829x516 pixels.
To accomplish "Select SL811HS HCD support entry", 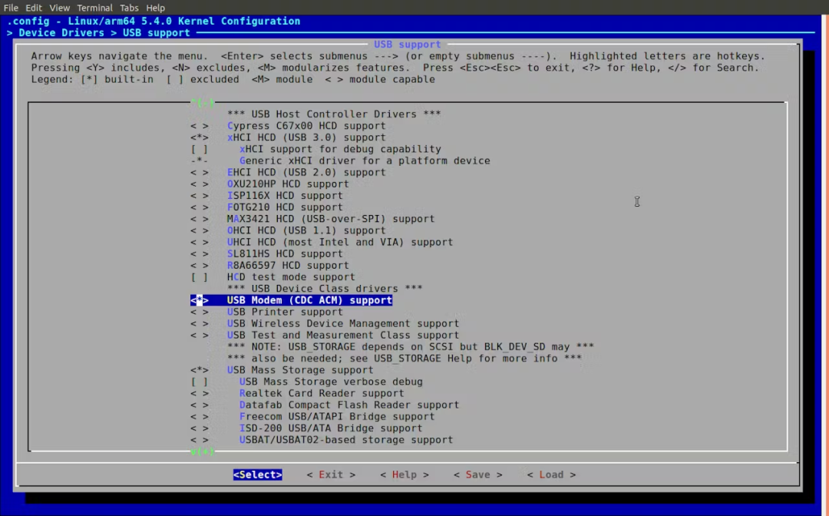I will tap(285, 253).
